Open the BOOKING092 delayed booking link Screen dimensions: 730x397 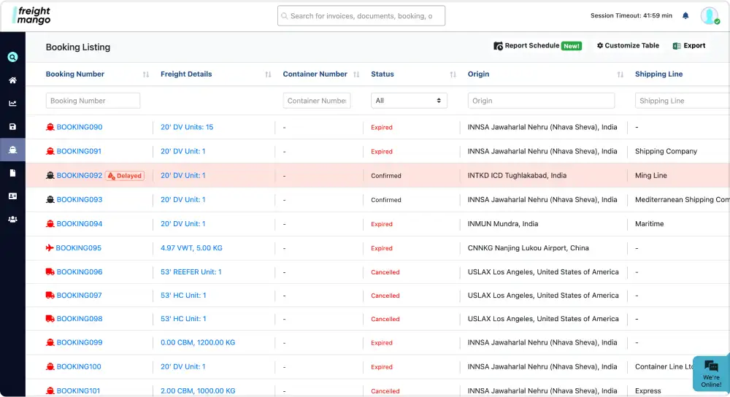(x=79, y=176)
